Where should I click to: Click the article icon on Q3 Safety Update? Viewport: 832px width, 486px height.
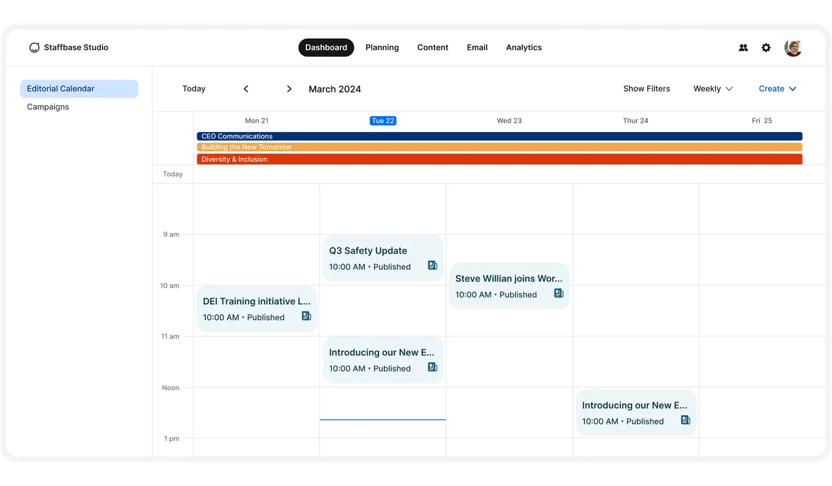(x=432, y=265)
